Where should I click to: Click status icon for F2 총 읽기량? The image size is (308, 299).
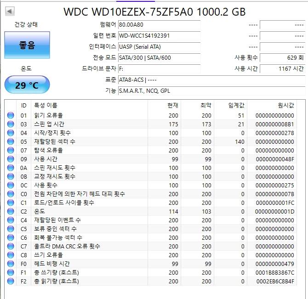click(x=11, y=281)
